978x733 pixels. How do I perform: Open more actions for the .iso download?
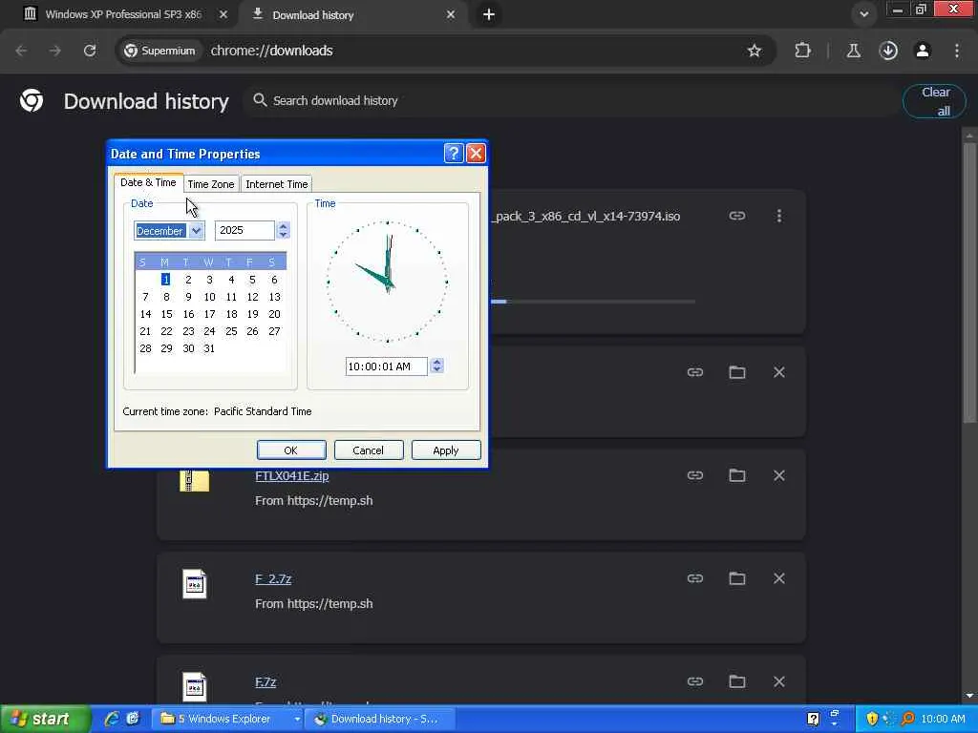(x=779, y=216)
